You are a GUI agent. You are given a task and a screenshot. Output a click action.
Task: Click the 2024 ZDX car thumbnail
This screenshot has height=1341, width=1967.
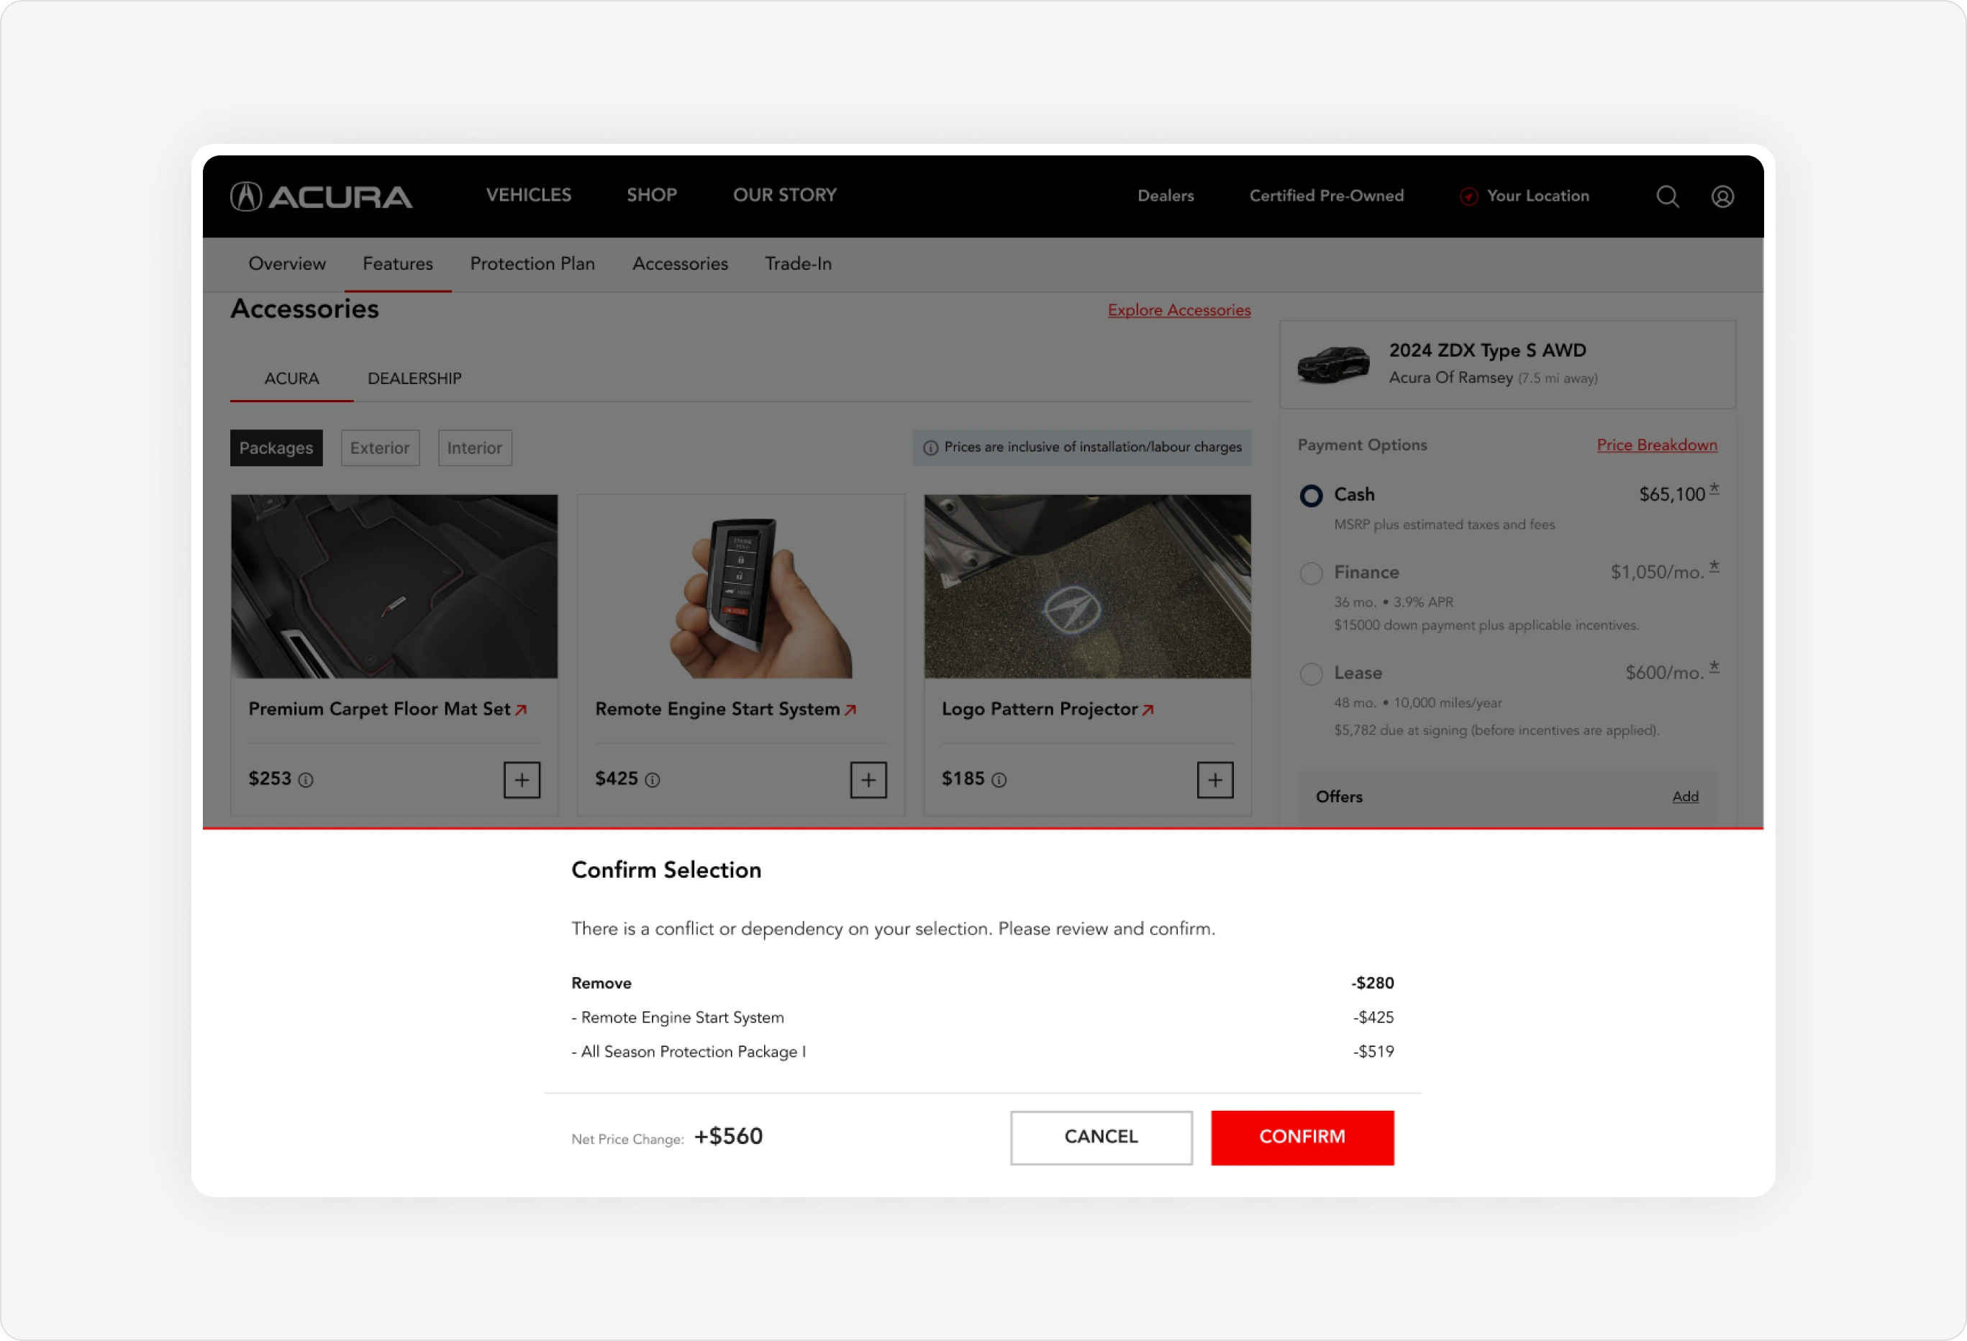(x=1333, y=365)
